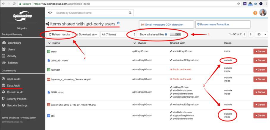Click the Refresh results button
The width and height of the screenshot is (270, 130).
point(59,34)
